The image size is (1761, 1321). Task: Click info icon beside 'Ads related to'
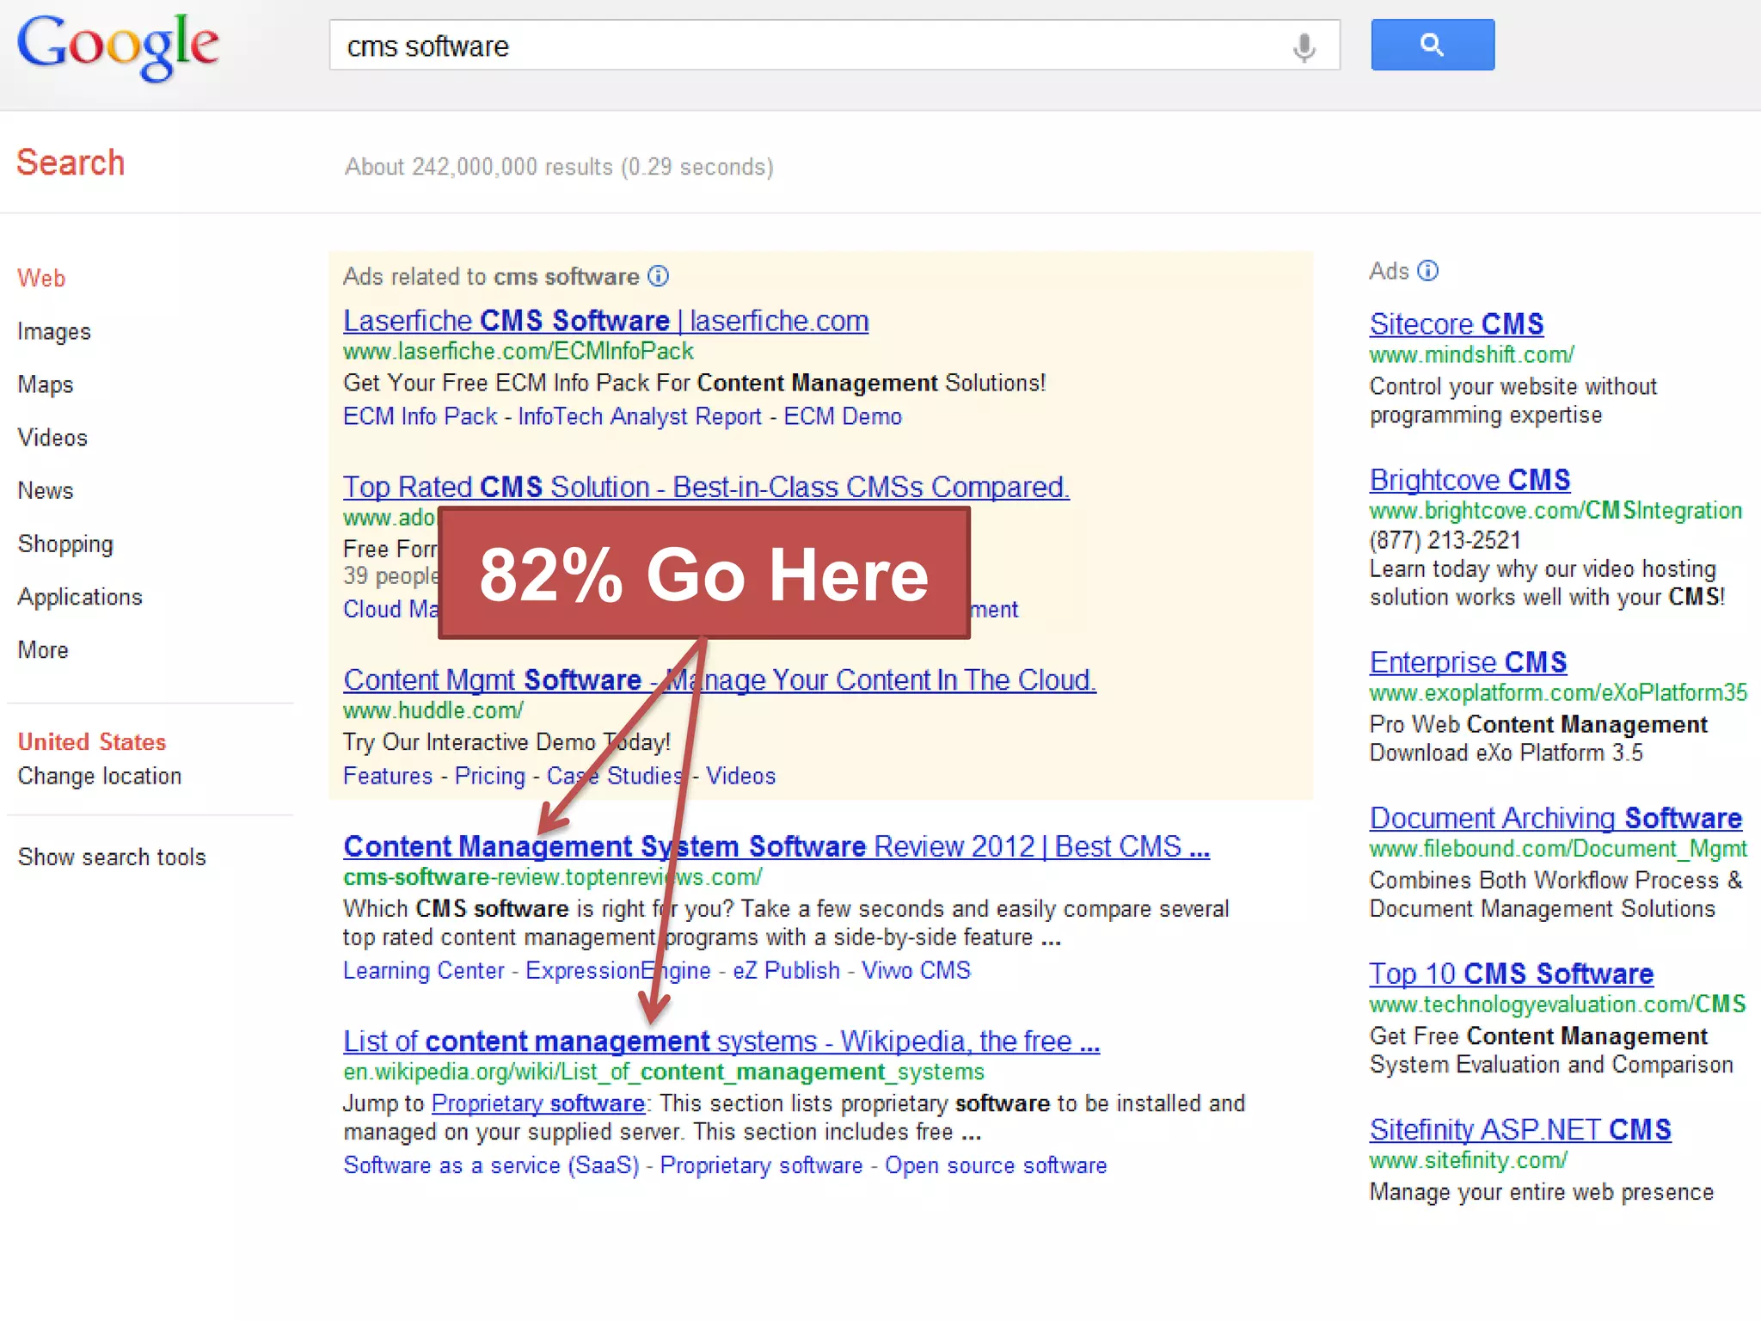coord(658,276)
